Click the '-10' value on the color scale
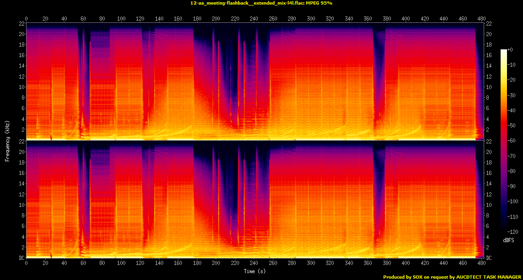This screenshot has height=280, width=523. pos(511,65)
